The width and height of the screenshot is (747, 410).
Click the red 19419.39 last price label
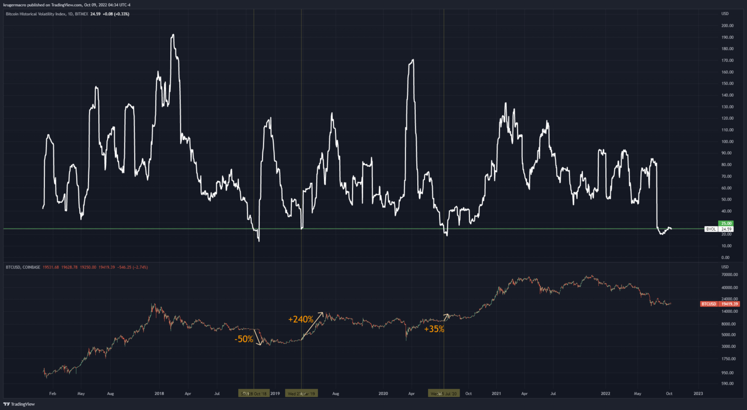pyautogui.click(x=729, y=304)
